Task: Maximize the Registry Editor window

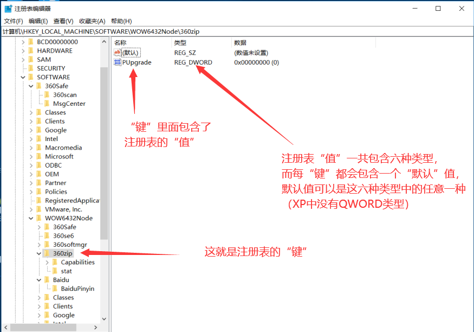Action: click(438, 9)
